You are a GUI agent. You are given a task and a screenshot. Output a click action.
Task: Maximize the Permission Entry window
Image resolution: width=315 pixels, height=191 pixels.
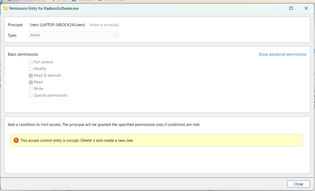tap(291, 8)
